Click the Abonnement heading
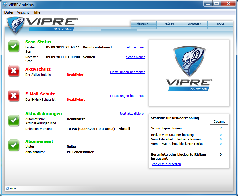This screenshot has height=196, width=238. click(39, 141)
